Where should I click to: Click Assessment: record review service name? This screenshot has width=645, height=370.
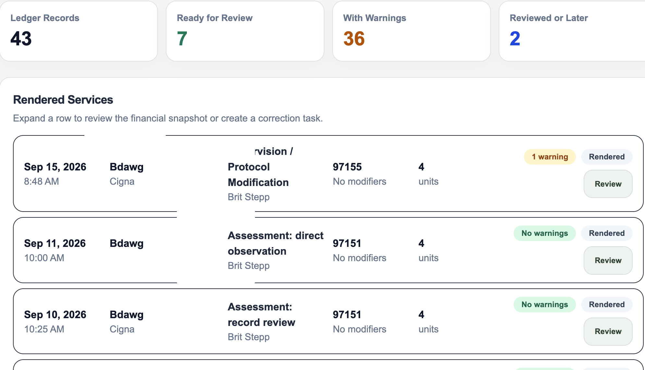coord(262,315)
